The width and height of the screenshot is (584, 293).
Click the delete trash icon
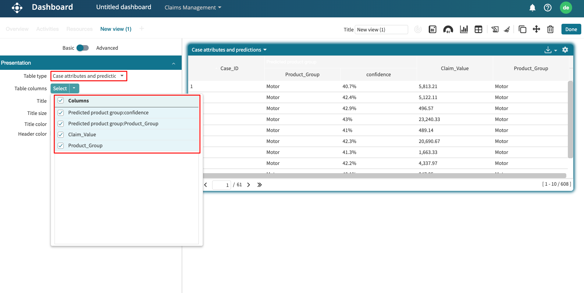click(x=550, y=29)
